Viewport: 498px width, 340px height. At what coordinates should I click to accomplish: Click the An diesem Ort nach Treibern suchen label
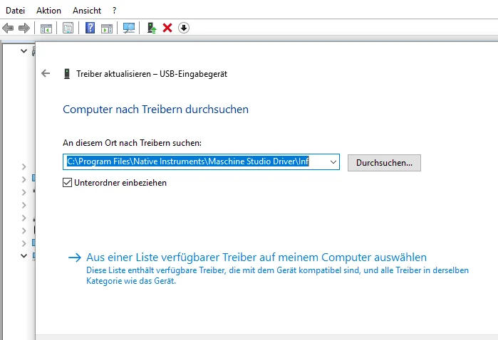[132, 143]
